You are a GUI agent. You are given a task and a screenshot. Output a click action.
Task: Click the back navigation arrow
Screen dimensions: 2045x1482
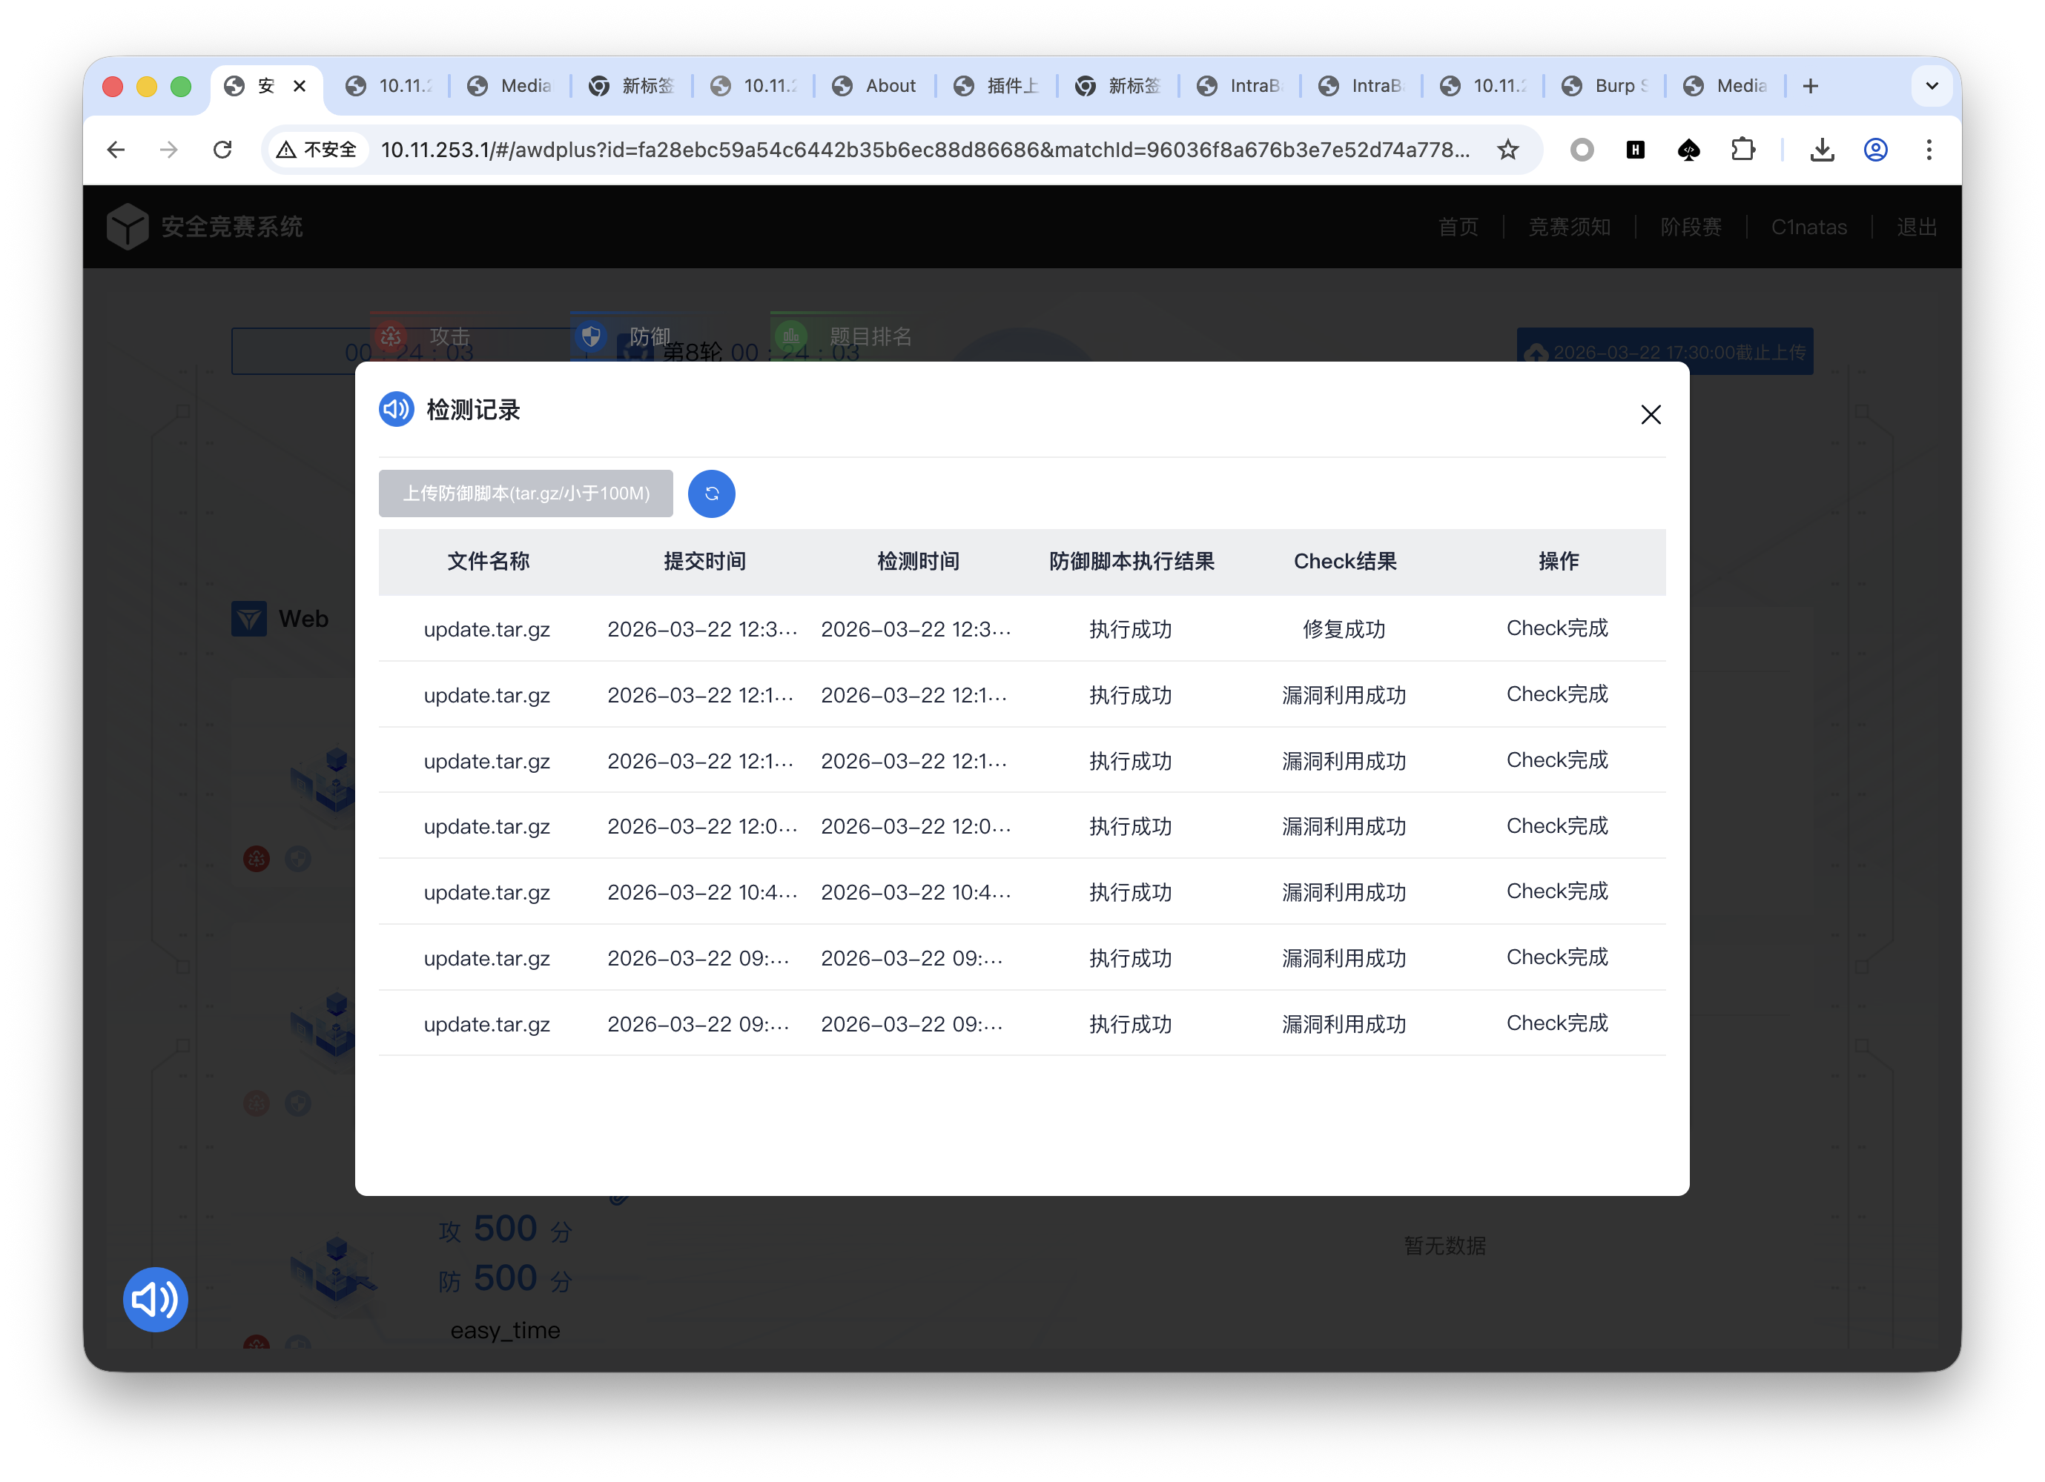[116, 150]
